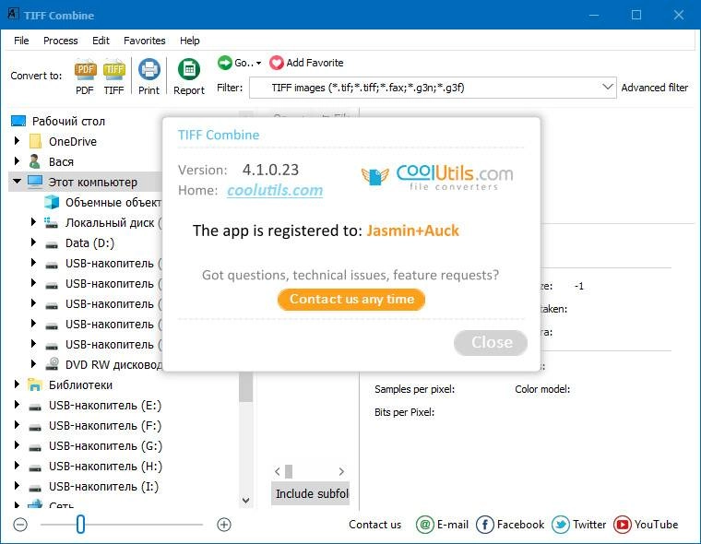Expand the Локальный диск node

click(33, 222)
